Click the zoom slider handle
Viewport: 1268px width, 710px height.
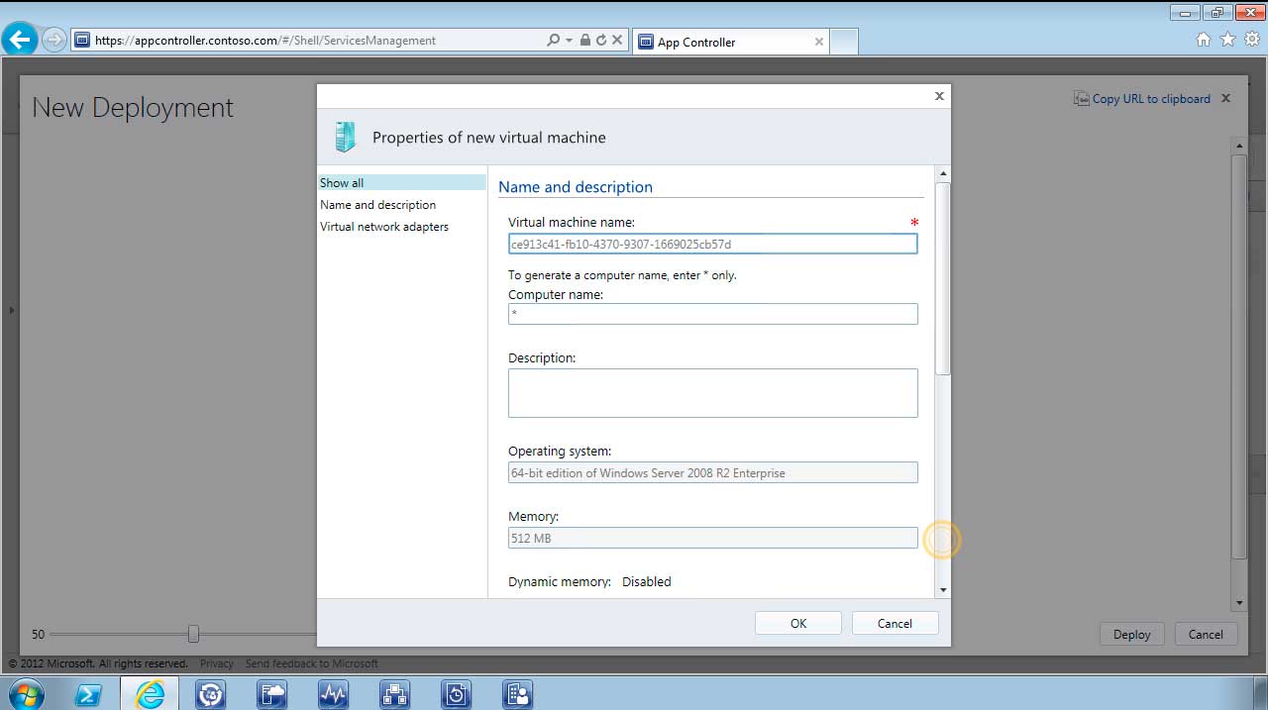click(x=193, y=634)
